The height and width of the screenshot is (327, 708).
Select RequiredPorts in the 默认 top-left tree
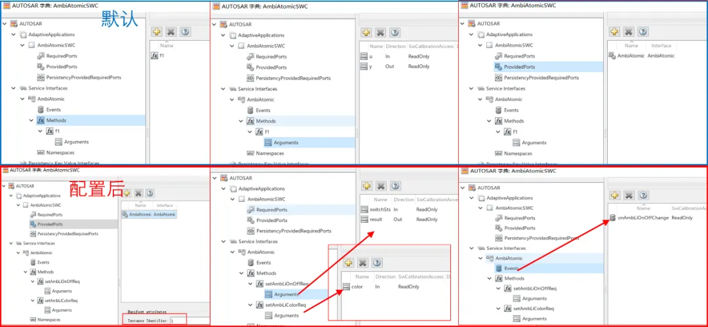point(62,56)
